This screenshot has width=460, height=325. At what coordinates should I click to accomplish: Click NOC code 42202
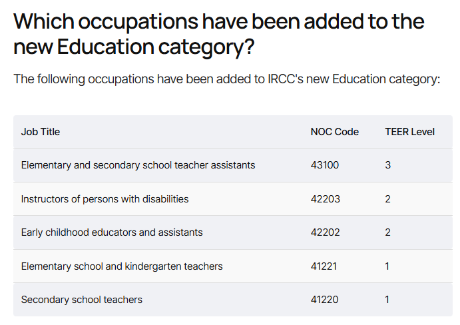tap(326, 232)
